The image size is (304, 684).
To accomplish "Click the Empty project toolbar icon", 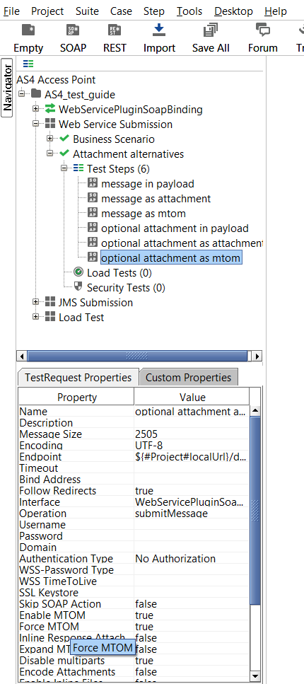I will tap(28, 30).
